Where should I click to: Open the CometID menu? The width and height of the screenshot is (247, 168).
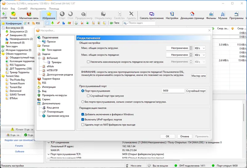click(23, 9)
